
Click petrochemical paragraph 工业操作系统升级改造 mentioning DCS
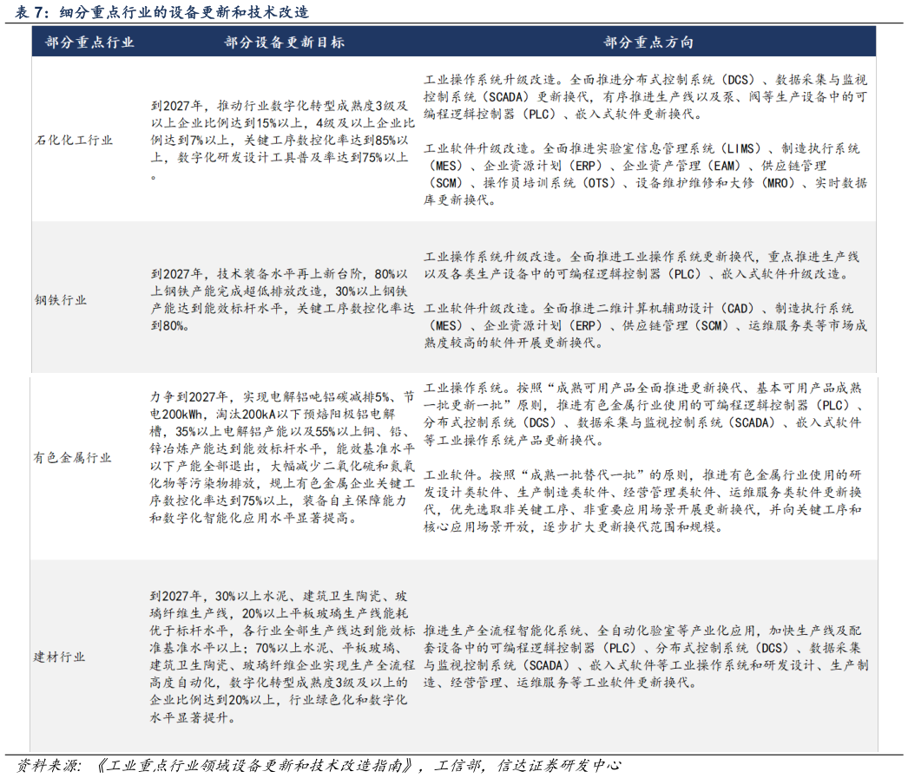tap(645, 97)
